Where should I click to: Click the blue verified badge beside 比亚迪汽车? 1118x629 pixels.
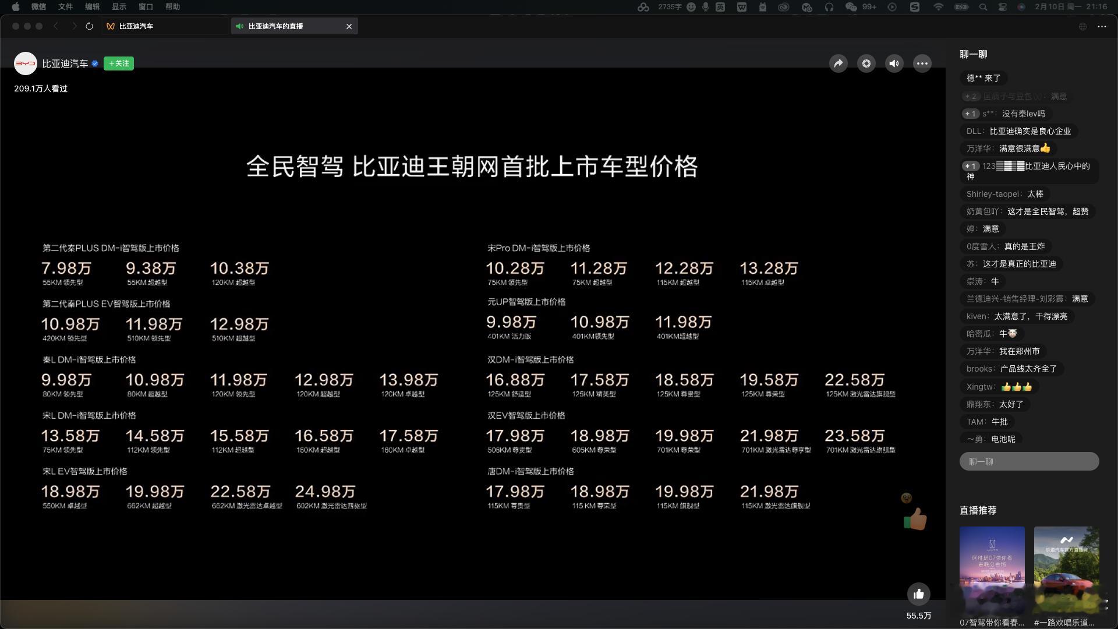click(95, 63)
